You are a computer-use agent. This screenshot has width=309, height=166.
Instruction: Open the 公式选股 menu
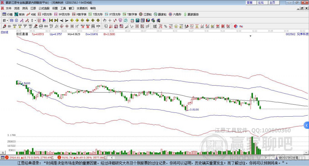44,8
